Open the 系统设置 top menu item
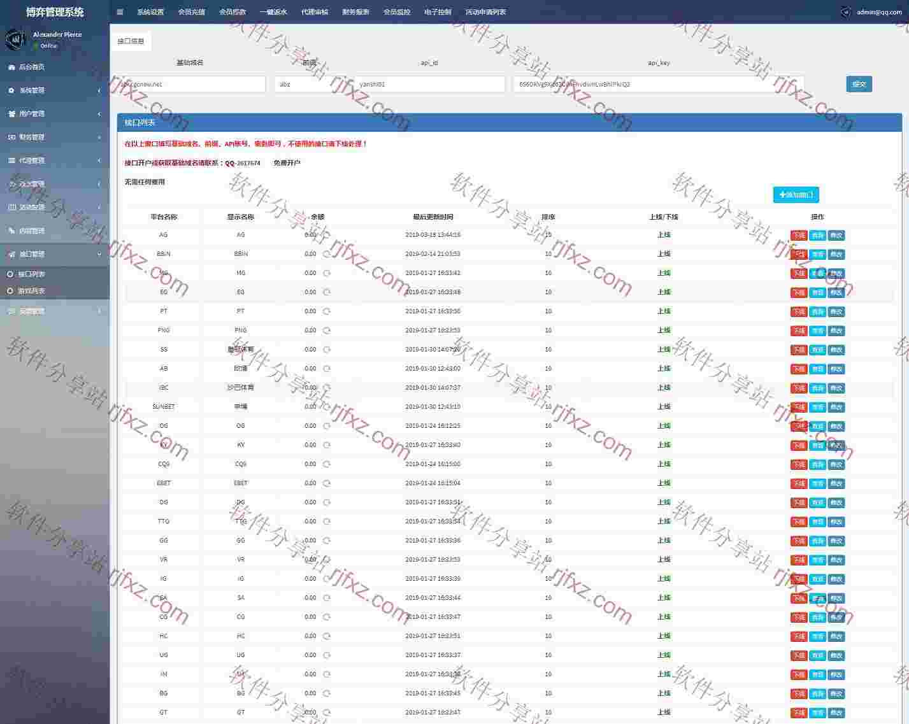The height and width of the screenshot is (724, 909). [x=150, y=12]
